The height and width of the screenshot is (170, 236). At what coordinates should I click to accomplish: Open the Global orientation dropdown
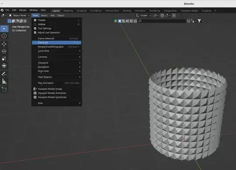143,15
